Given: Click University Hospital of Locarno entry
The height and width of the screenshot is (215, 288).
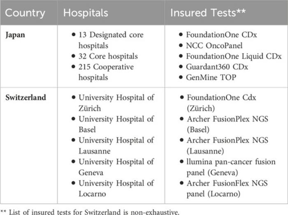Looking at the screenshot, I should point(116,188).
